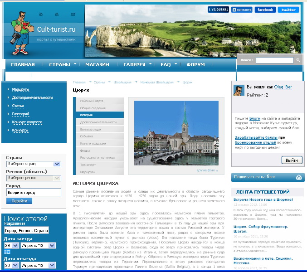Click the search magnifier icon
This screenshot has height=272, width=307.
click(x=298, y=60)
